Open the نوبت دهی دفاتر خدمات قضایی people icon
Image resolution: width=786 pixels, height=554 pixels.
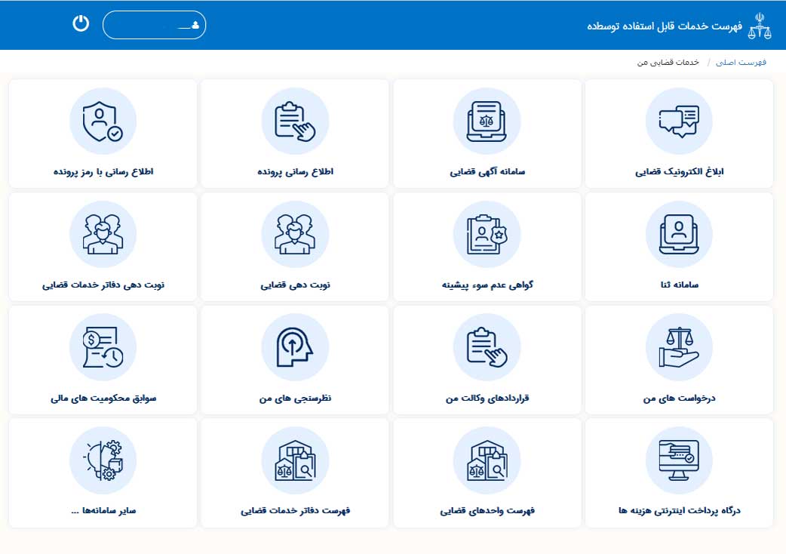pyautogui.click(x=103, y=234)
